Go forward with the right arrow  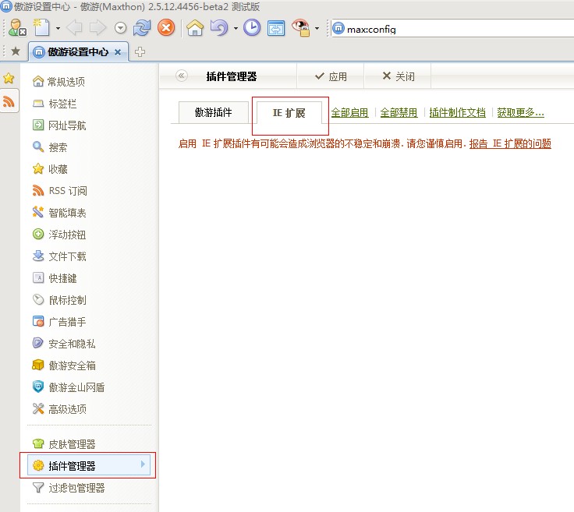click(97, 28)
